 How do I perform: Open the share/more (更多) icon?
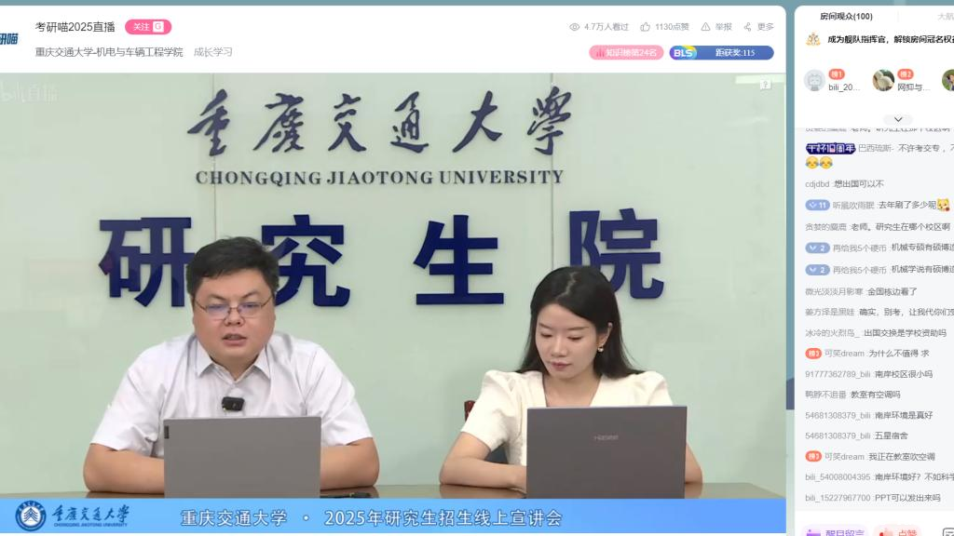click(748, 27)
